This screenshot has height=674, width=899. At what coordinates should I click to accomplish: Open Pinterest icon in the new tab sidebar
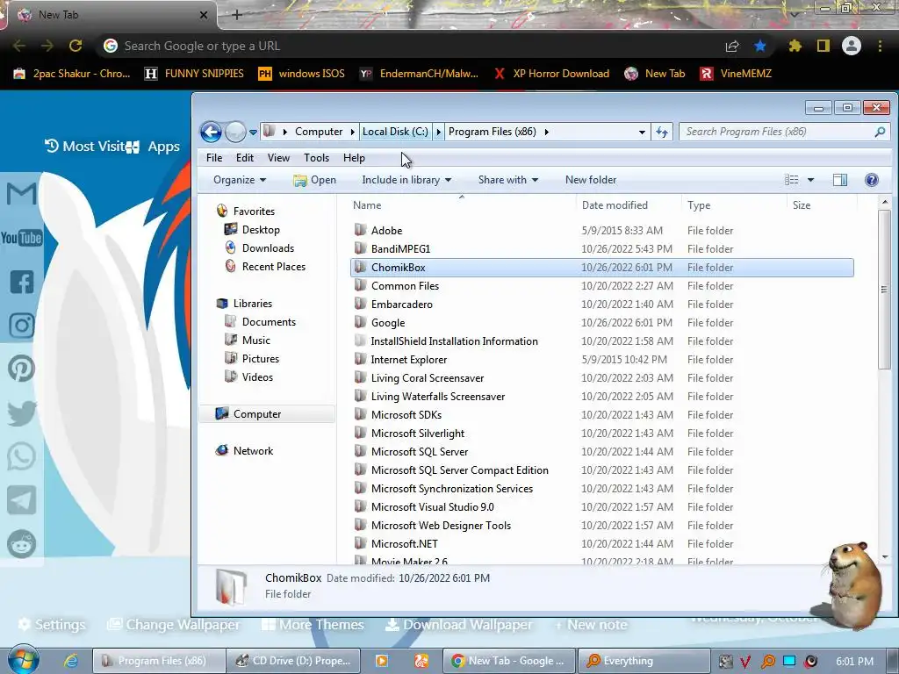[x=22, y=369]
